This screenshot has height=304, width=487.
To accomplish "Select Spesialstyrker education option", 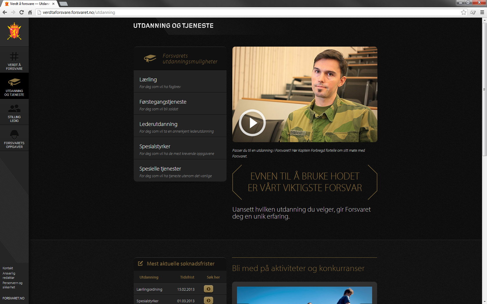I will [180, 149].
